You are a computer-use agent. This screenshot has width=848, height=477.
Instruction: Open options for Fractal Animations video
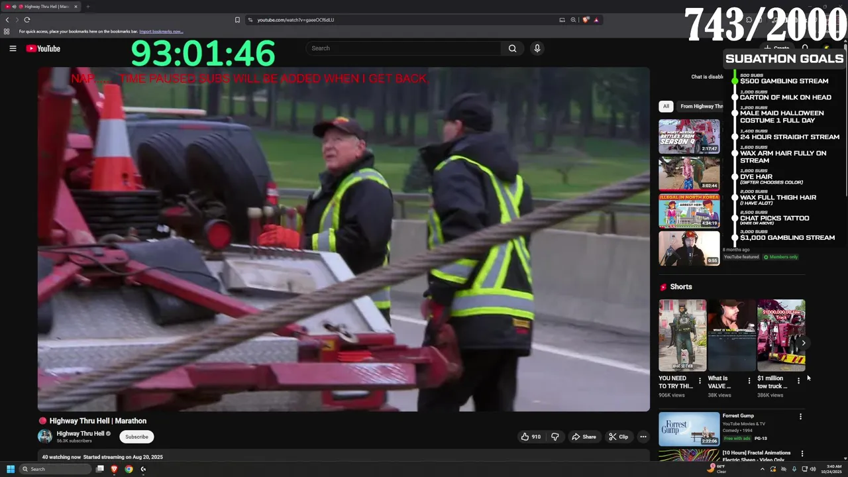pyautogui.click(x=802, y=454)
